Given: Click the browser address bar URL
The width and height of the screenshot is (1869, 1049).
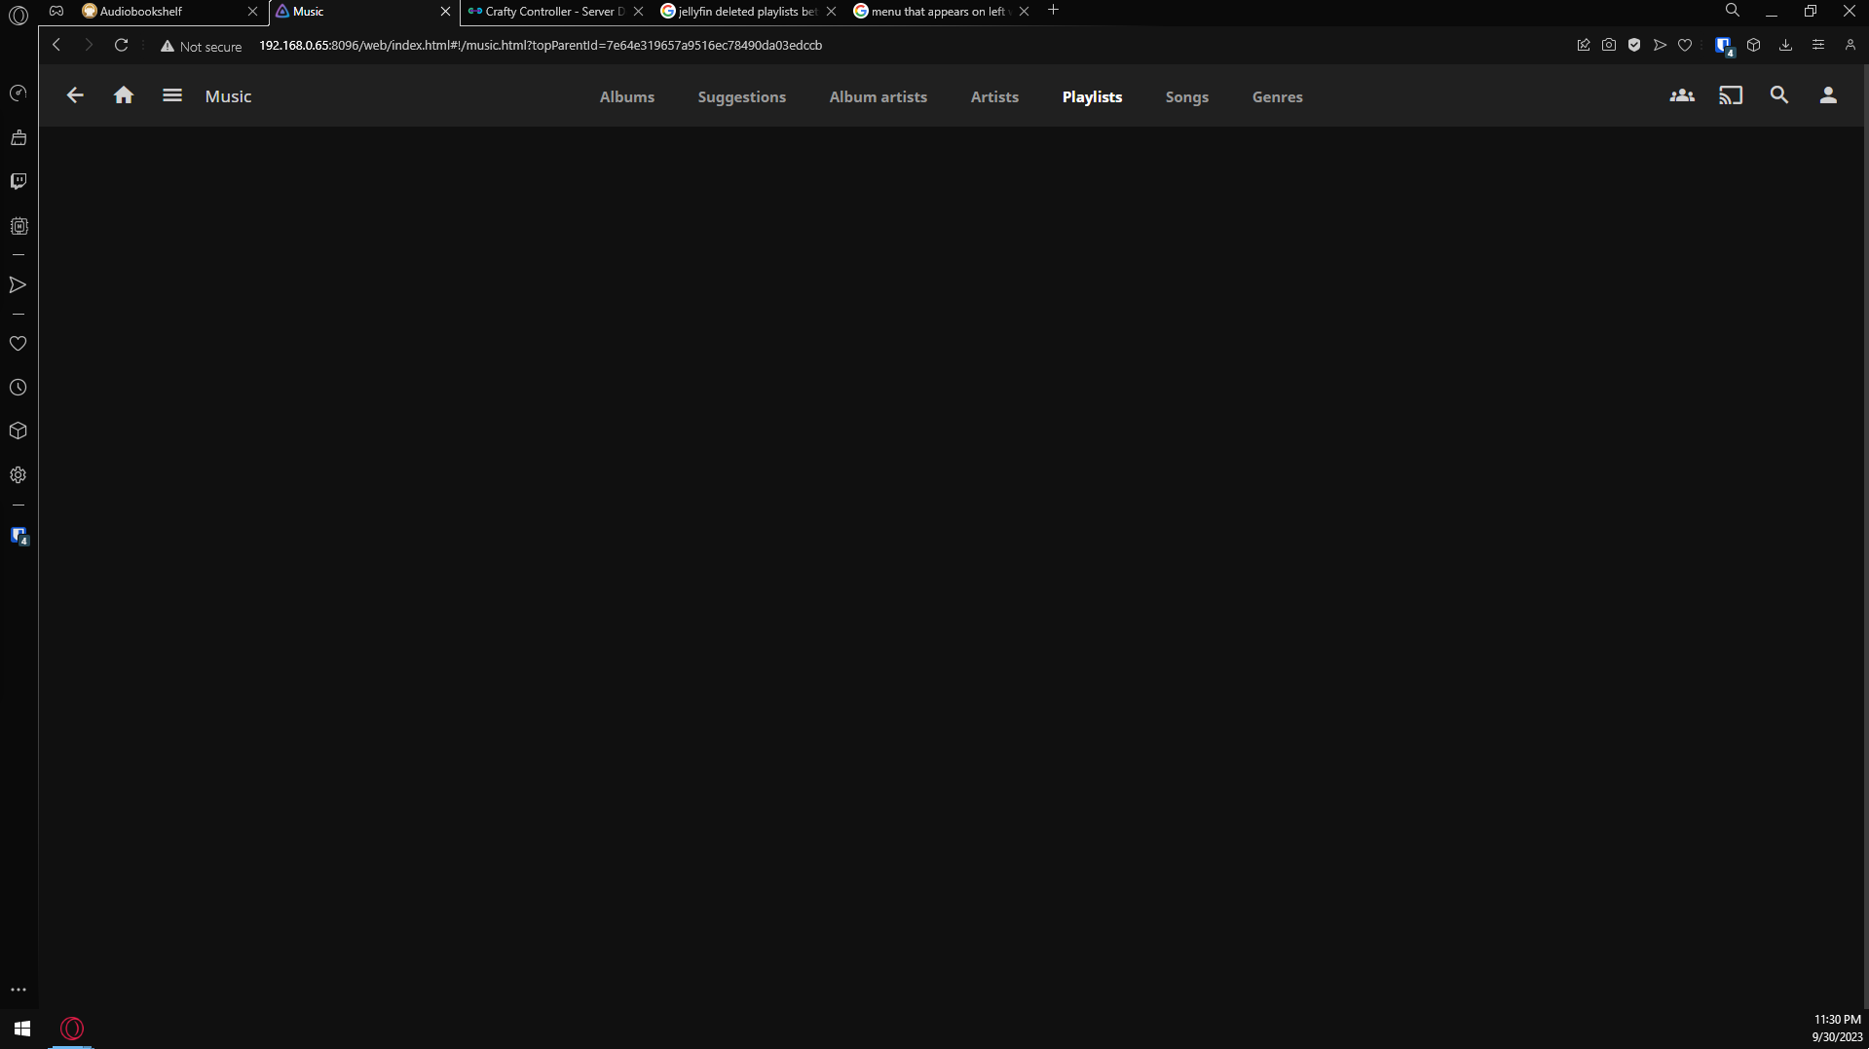Looking at the screenshot, I should coord(541,46).
